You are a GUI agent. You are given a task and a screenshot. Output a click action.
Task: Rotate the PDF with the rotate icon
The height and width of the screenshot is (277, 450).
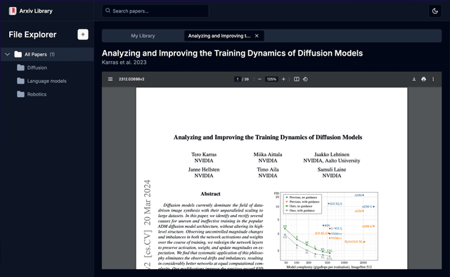pyautogui.click(x=305, y=79)
